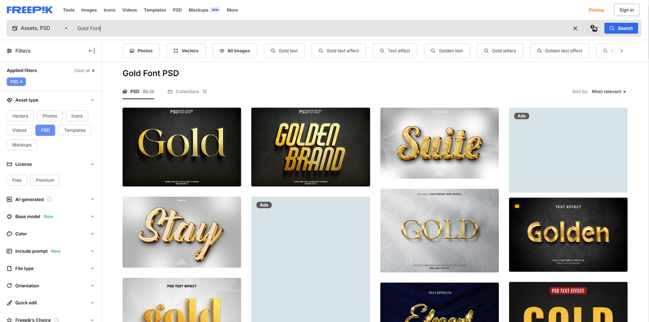Viewport: 649px width, 322px height.
Task: Select the Free license filter
Action: tap(17, 180)
